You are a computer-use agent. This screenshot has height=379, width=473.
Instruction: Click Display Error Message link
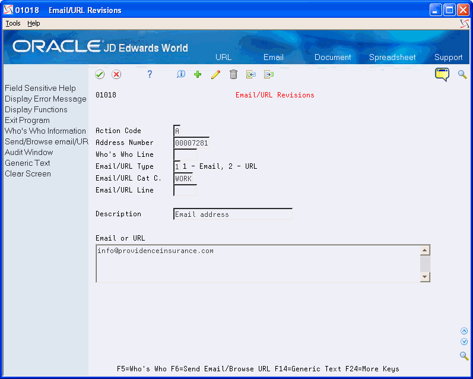[46, 99]
